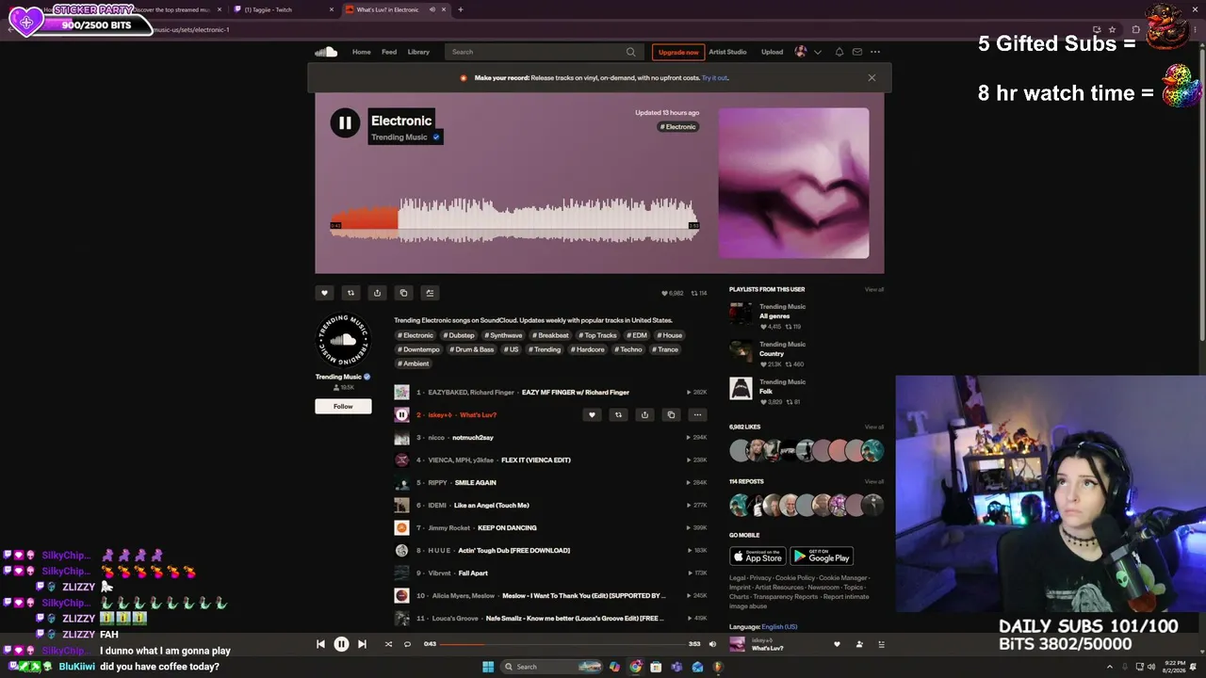Viewport: 1206px width, 678px height.
Task: Click the Try it out link
Action: coord(715,78)
